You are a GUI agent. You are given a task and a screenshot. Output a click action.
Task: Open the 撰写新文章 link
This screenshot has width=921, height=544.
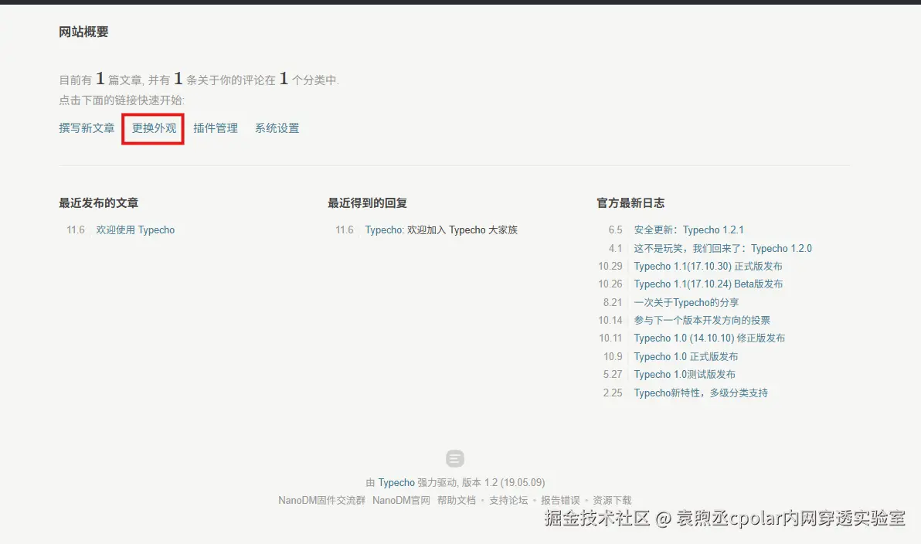tap(87, 128)
